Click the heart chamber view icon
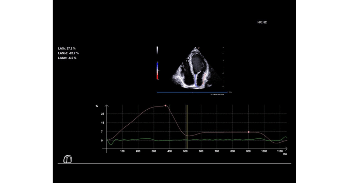Viewport: 349px width, 183px height. point(68,159)
